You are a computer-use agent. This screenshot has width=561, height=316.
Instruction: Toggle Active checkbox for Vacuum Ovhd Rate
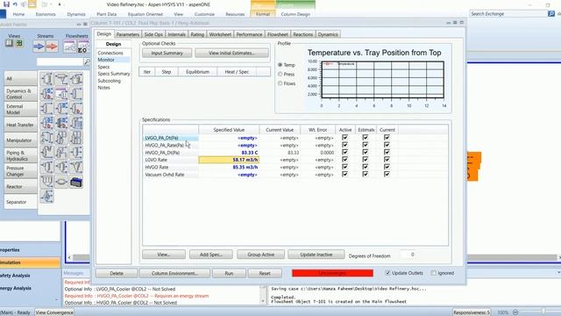(344, 174)
